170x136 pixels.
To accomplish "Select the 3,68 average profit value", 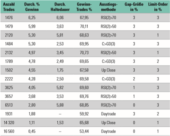I will (32, 96).
